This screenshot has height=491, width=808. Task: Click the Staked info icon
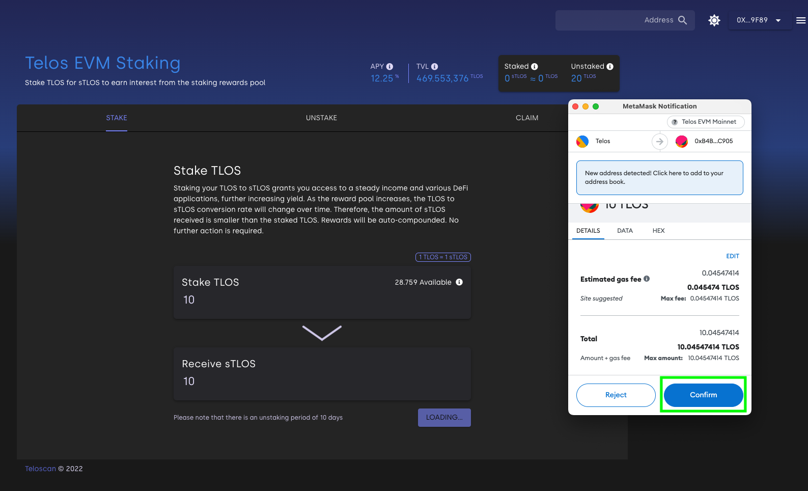pyautogui.click(x=535, y=67)
